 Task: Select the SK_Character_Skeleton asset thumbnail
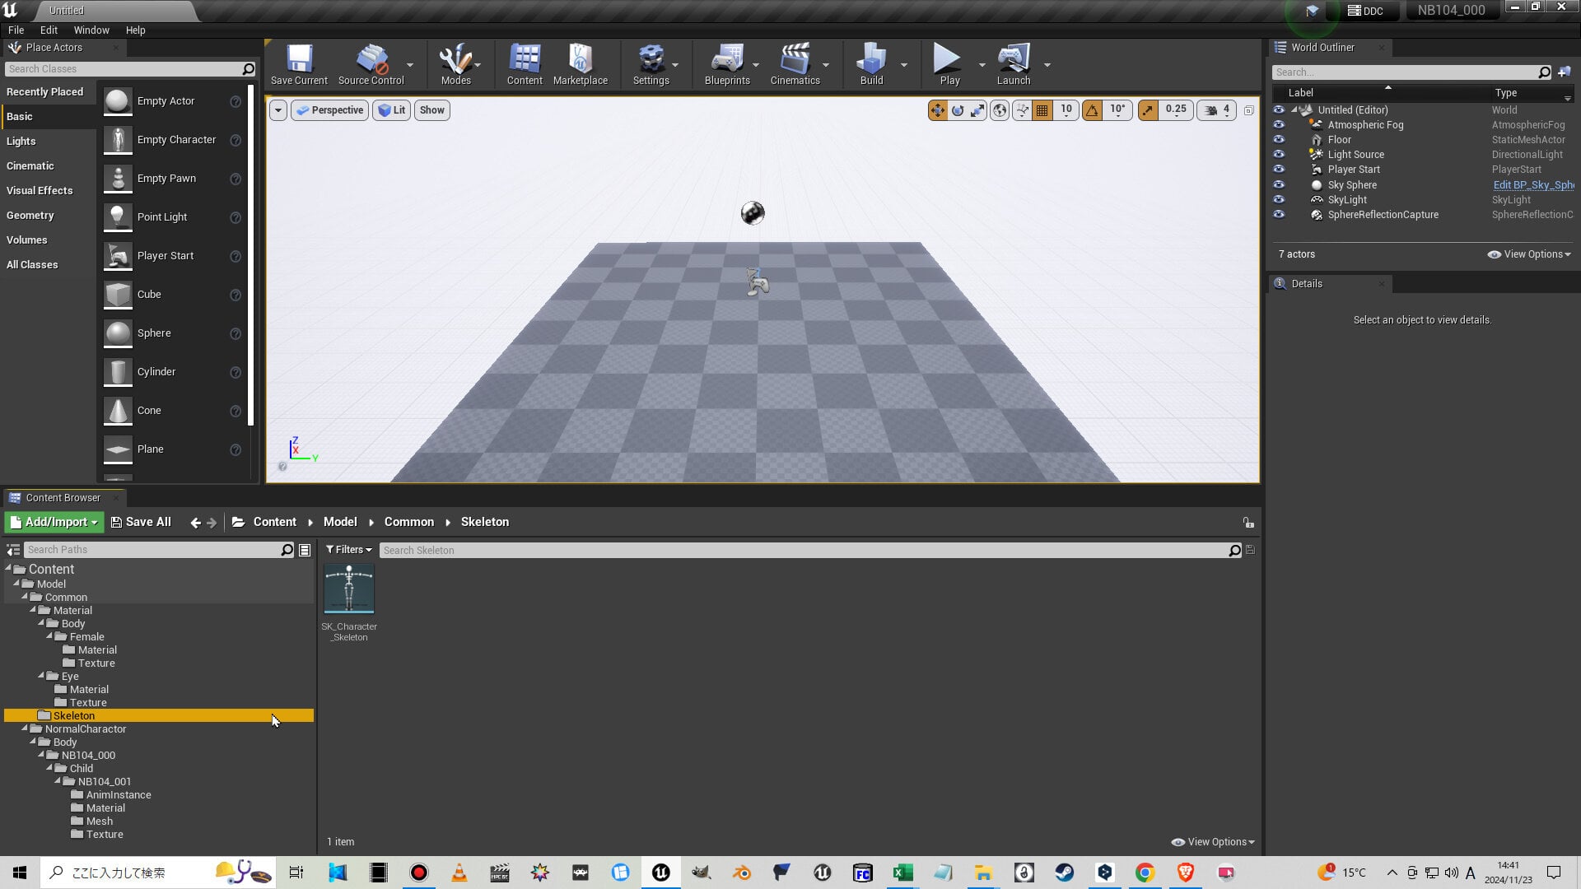click(x=349, y=589)
